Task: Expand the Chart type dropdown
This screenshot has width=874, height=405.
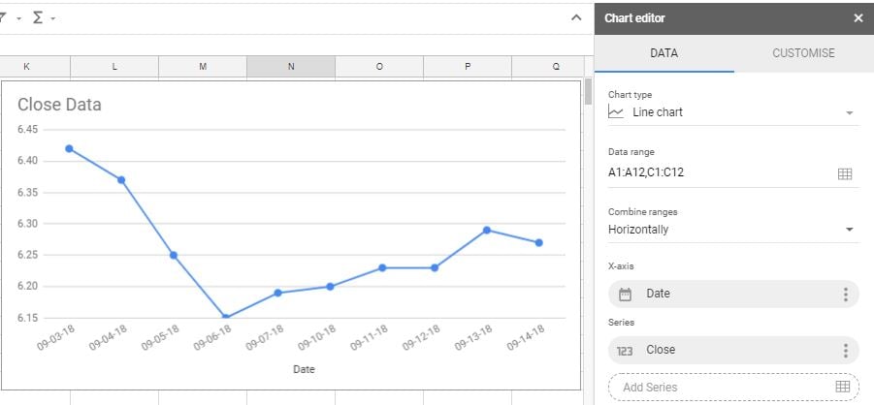Action: [850, 112]
